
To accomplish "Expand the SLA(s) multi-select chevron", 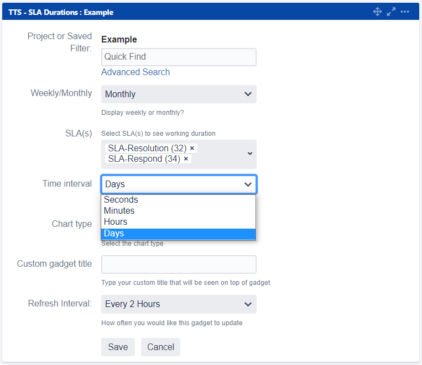I will [250, 154].
